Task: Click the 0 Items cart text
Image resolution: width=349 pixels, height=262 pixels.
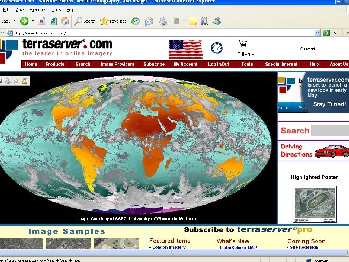Action: point(245,54)
